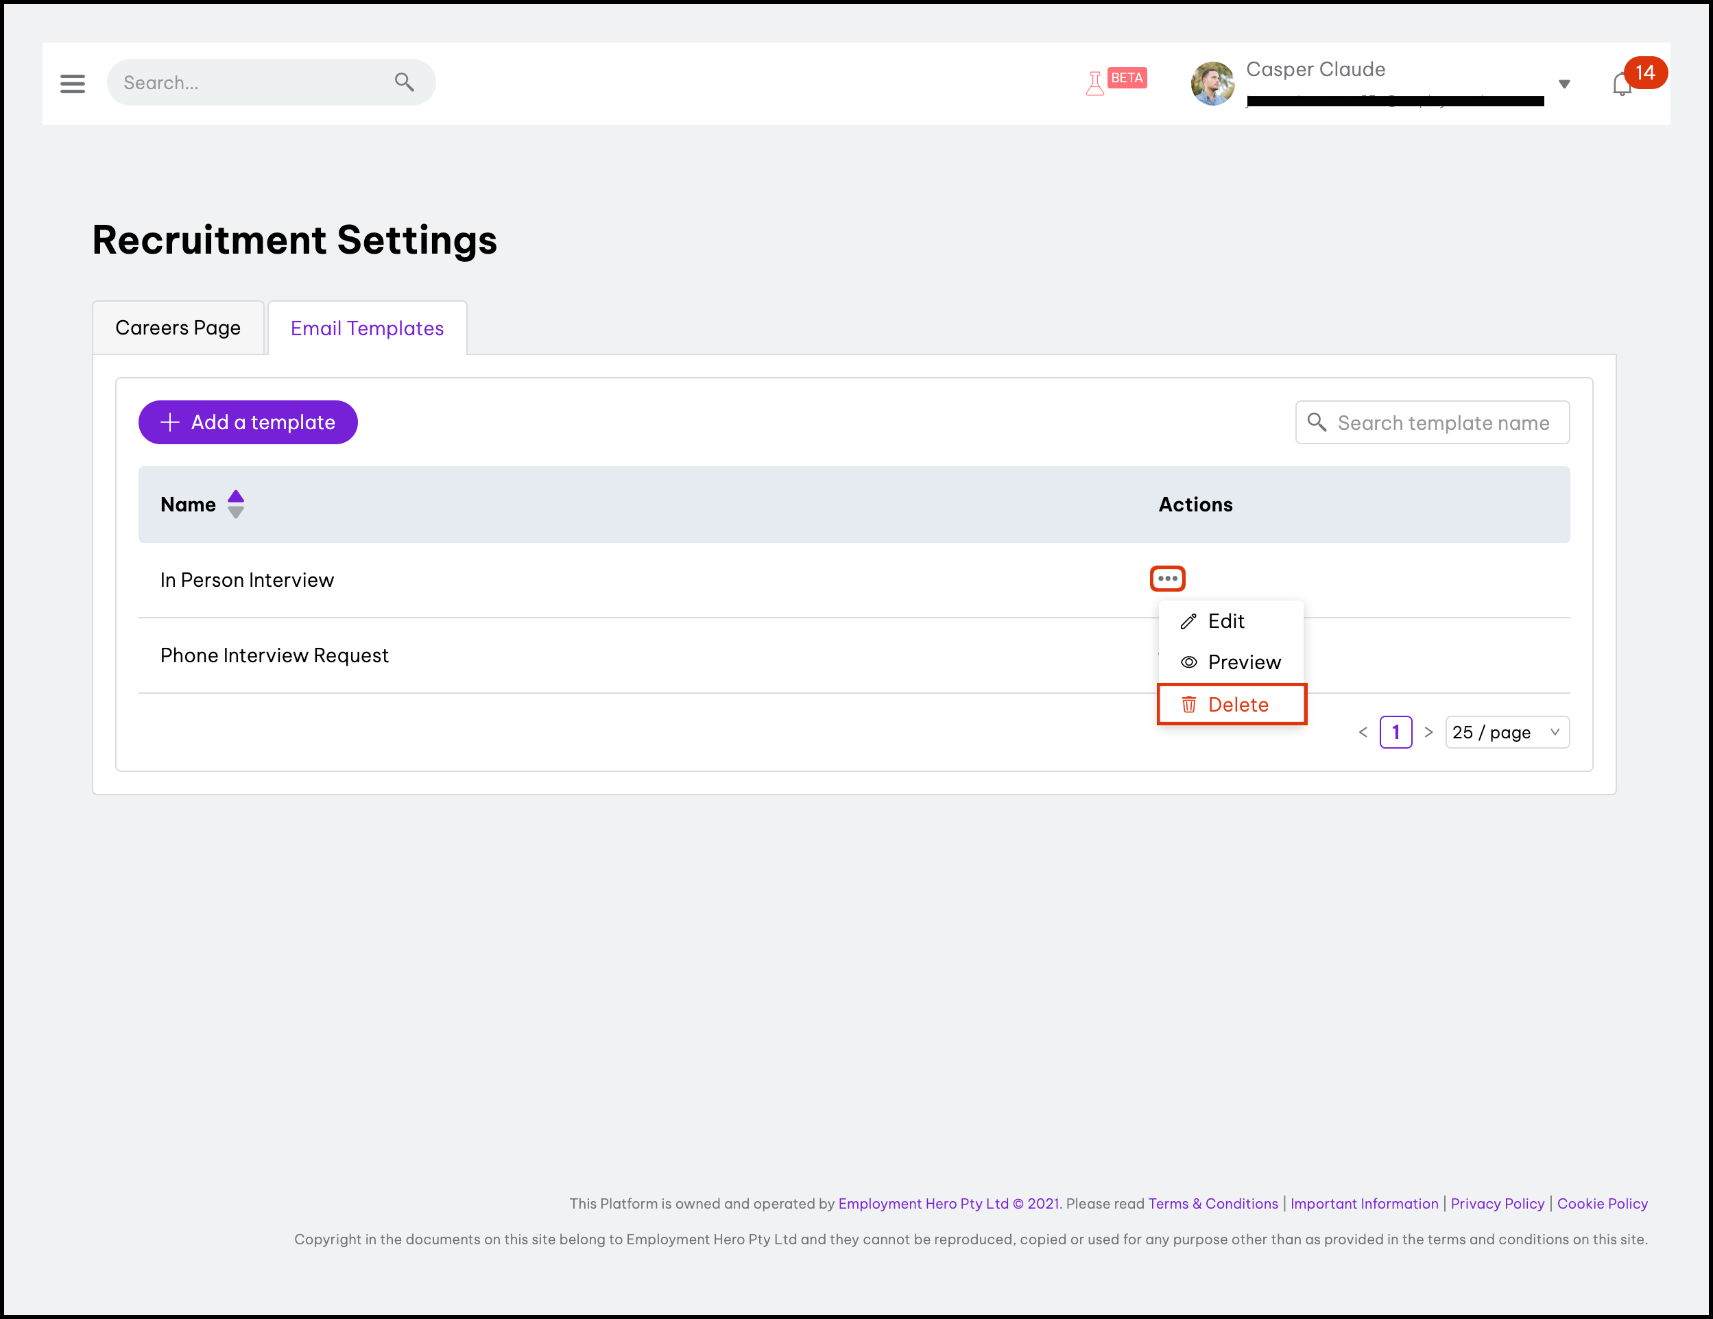Viewport: 1713px width, 1319px height.
Task: Open the BETA lab flask icon
Action: point(1095,82)
